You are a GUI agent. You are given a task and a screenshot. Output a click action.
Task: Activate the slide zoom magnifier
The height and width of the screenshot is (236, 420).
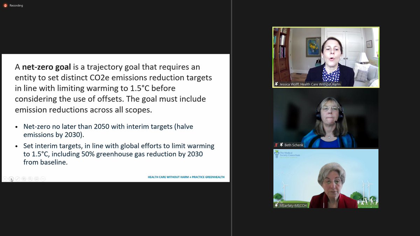pos(30,179)
